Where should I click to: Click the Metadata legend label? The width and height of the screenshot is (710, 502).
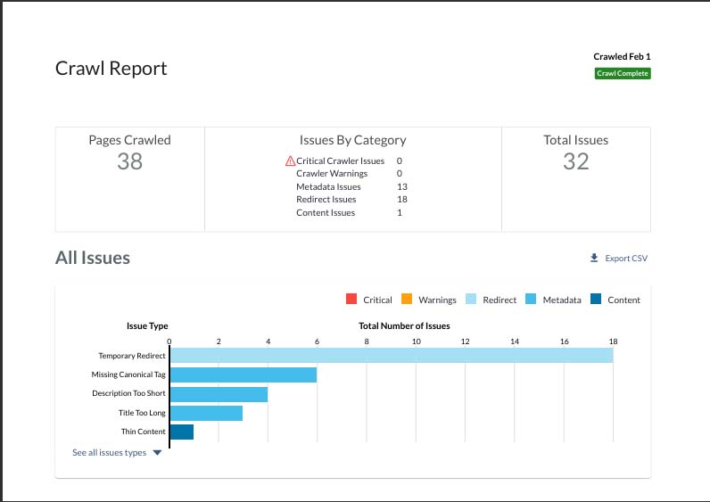point(562,300)
